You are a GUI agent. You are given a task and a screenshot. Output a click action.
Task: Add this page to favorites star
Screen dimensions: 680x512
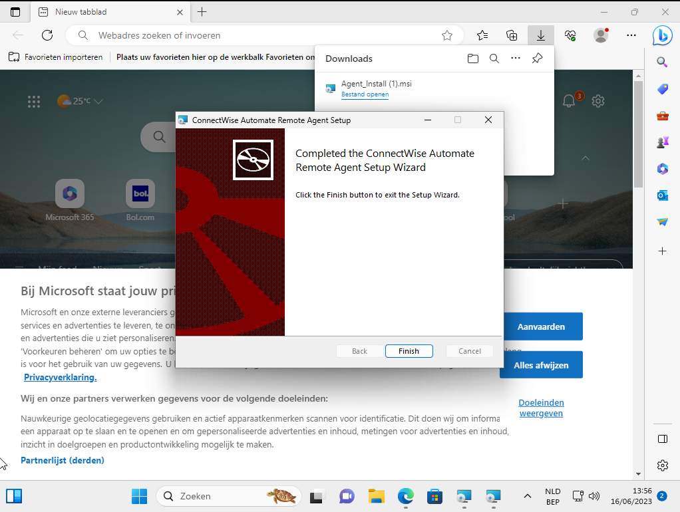pos(446,35)
